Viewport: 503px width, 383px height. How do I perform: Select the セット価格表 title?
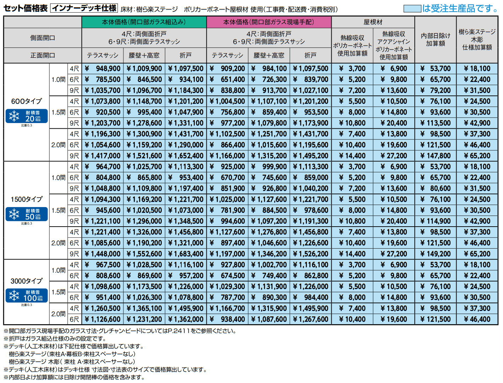[x=26, y=8]
